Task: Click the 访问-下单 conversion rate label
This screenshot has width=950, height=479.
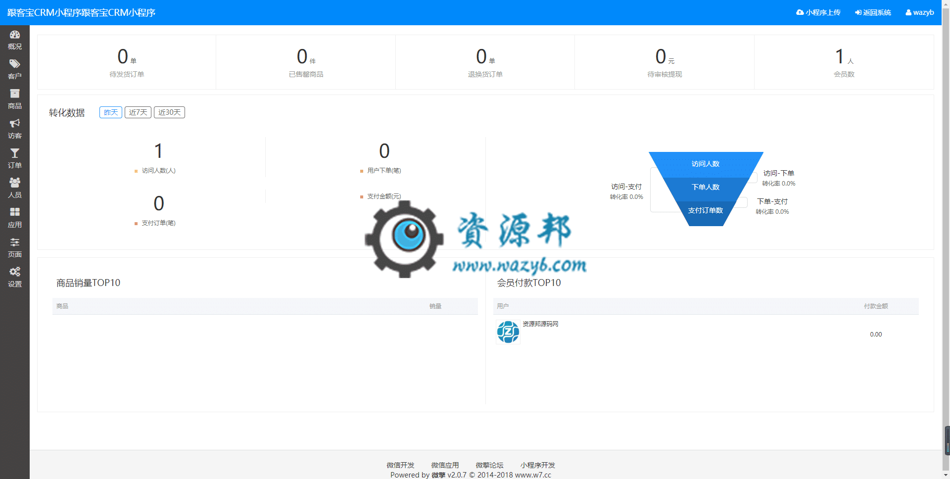Action: point(779,178)
